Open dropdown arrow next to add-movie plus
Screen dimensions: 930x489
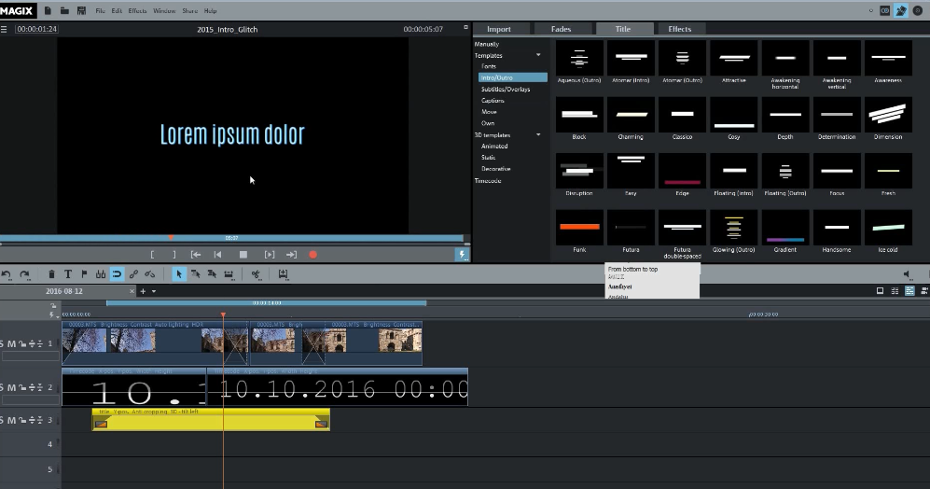click(x=154, y=291)
